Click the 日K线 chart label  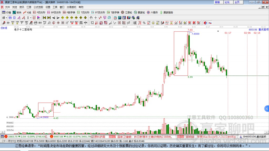(4, 28)
